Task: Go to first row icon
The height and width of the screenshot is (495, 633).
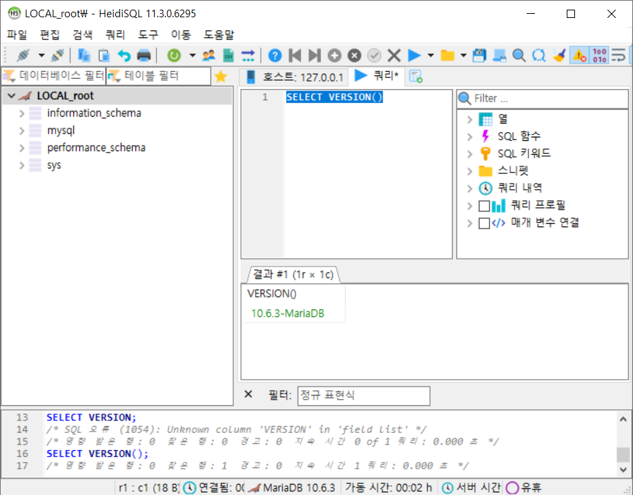Action: point(295,55)
